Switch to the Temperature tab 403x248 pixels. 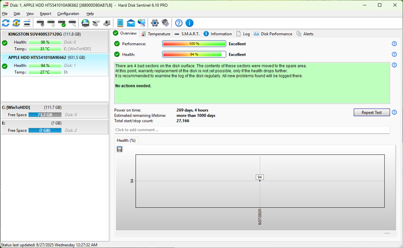156,34
